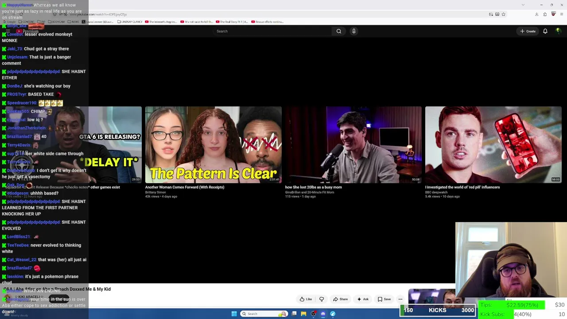Open the busy mom podcast thumbnail

click(x=353, y=144)
